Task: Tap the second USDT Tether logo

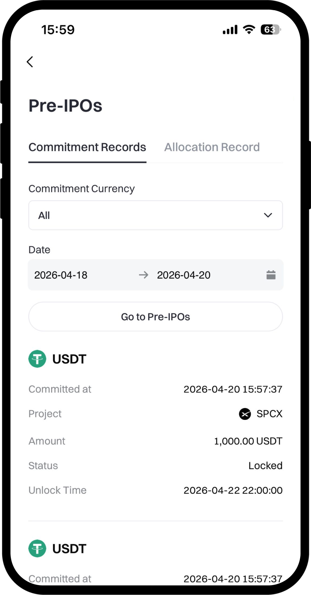Action: point(37,549)
